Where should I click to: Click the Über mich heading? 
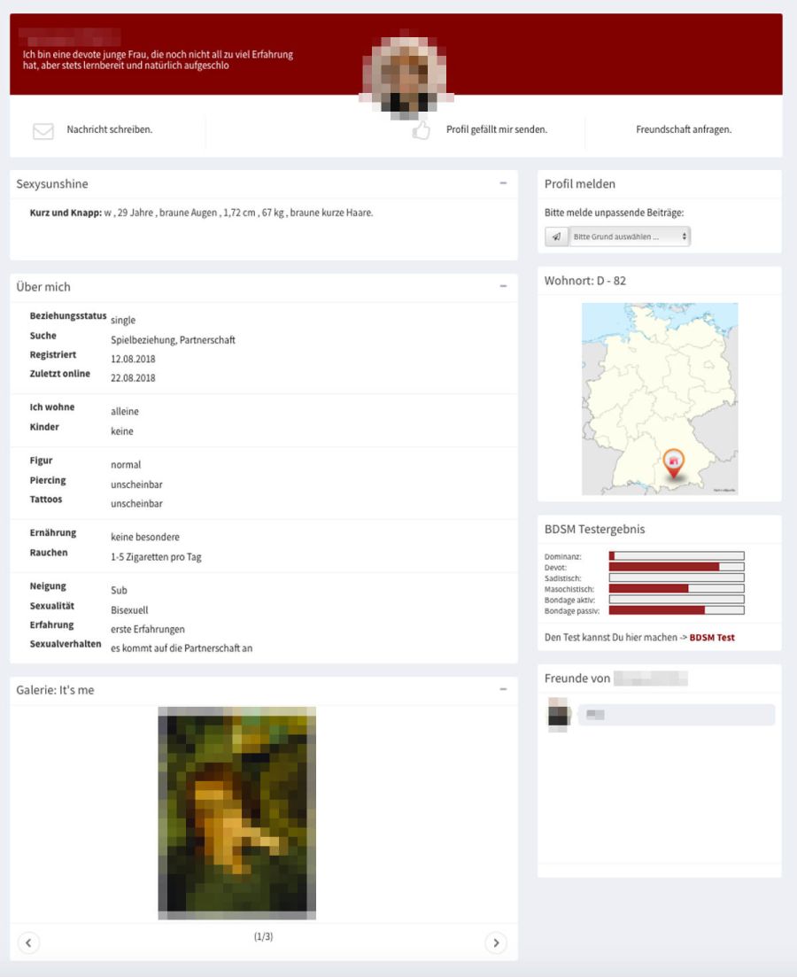tap(43, 287)
